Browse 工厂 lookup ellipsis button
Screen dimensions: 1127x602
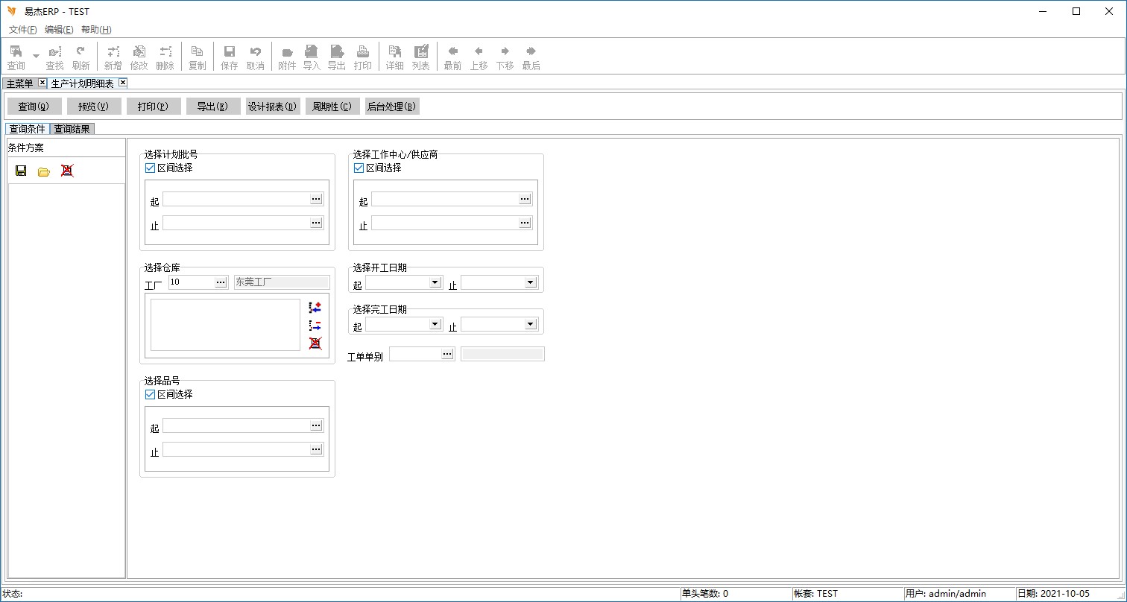click(221, 282)
